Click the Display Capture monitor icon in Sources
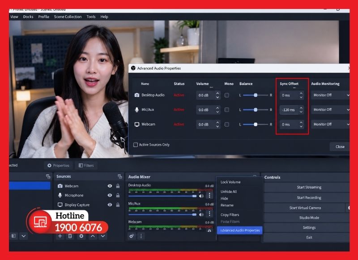 pyautogui.click(x=60, y=205)
